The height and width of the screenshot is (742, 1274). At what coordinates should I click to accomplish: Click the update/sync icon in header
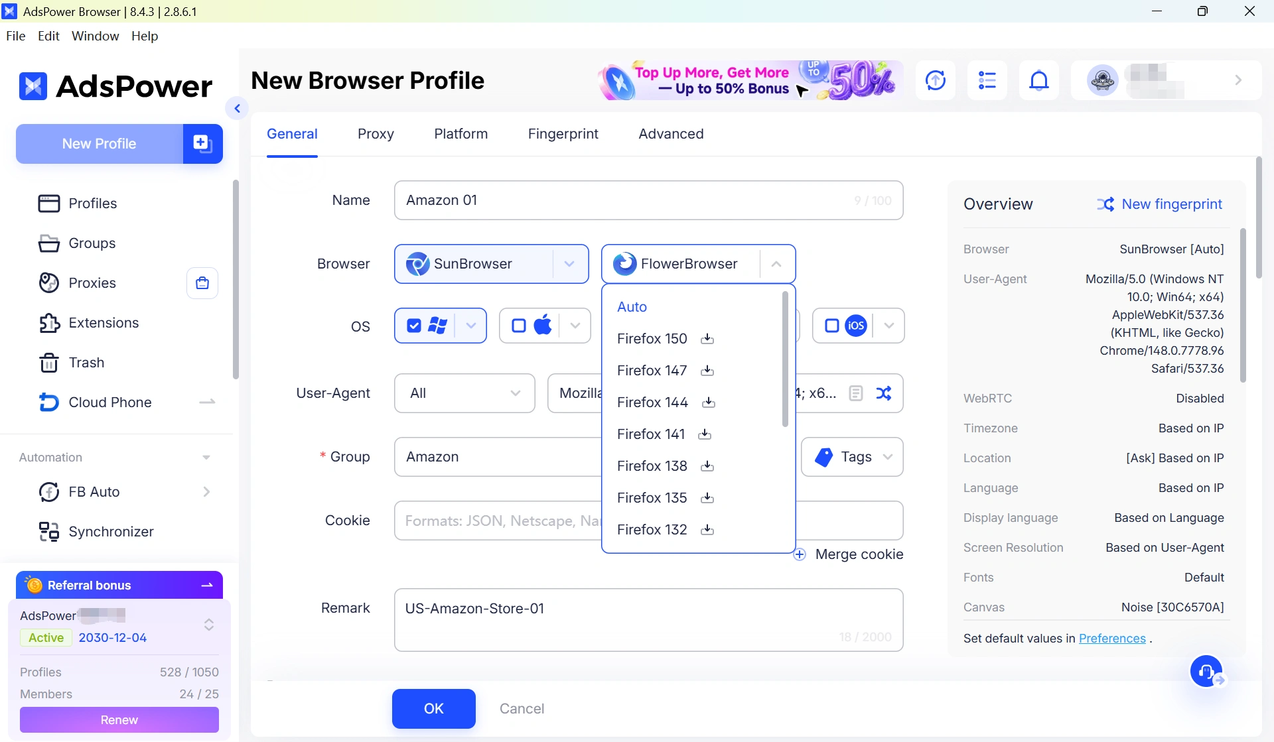936,80
